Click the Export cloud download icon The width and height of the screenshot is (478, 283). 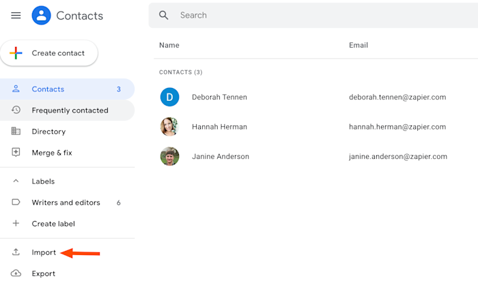click(16, 273)
